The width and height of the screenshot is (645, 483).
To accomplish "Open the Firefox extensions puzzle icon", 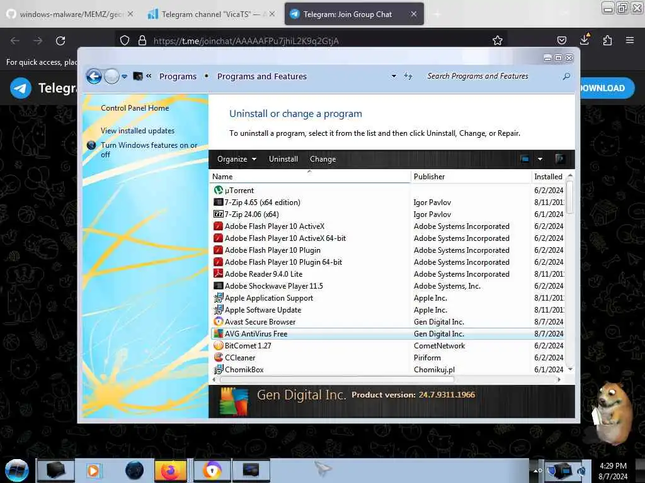I will click(607, 40).
